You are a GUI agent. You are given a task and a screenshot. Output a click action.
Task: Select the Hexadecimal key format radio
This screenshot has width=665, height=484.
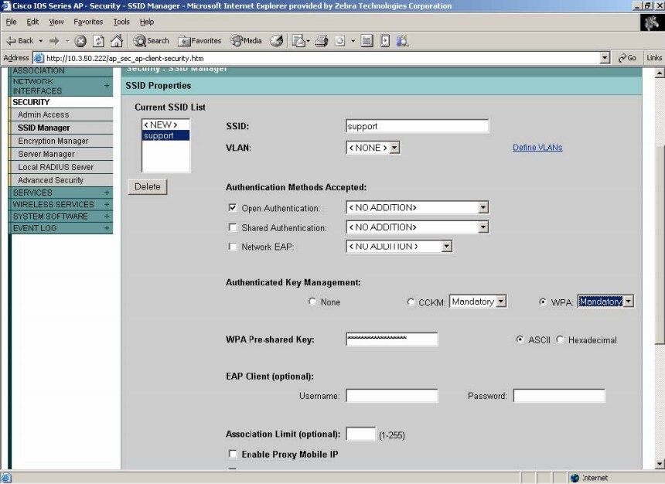[561, 340]
